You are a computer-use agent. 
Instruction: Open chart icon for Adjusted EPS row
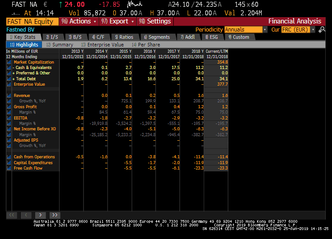tap(9, 140)
